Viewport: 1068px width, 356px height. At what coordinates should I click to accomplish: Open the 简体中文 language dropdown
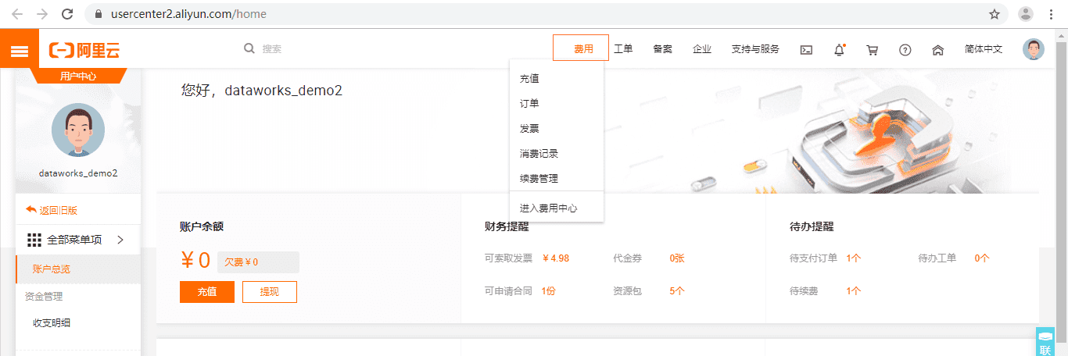[983, 49]
